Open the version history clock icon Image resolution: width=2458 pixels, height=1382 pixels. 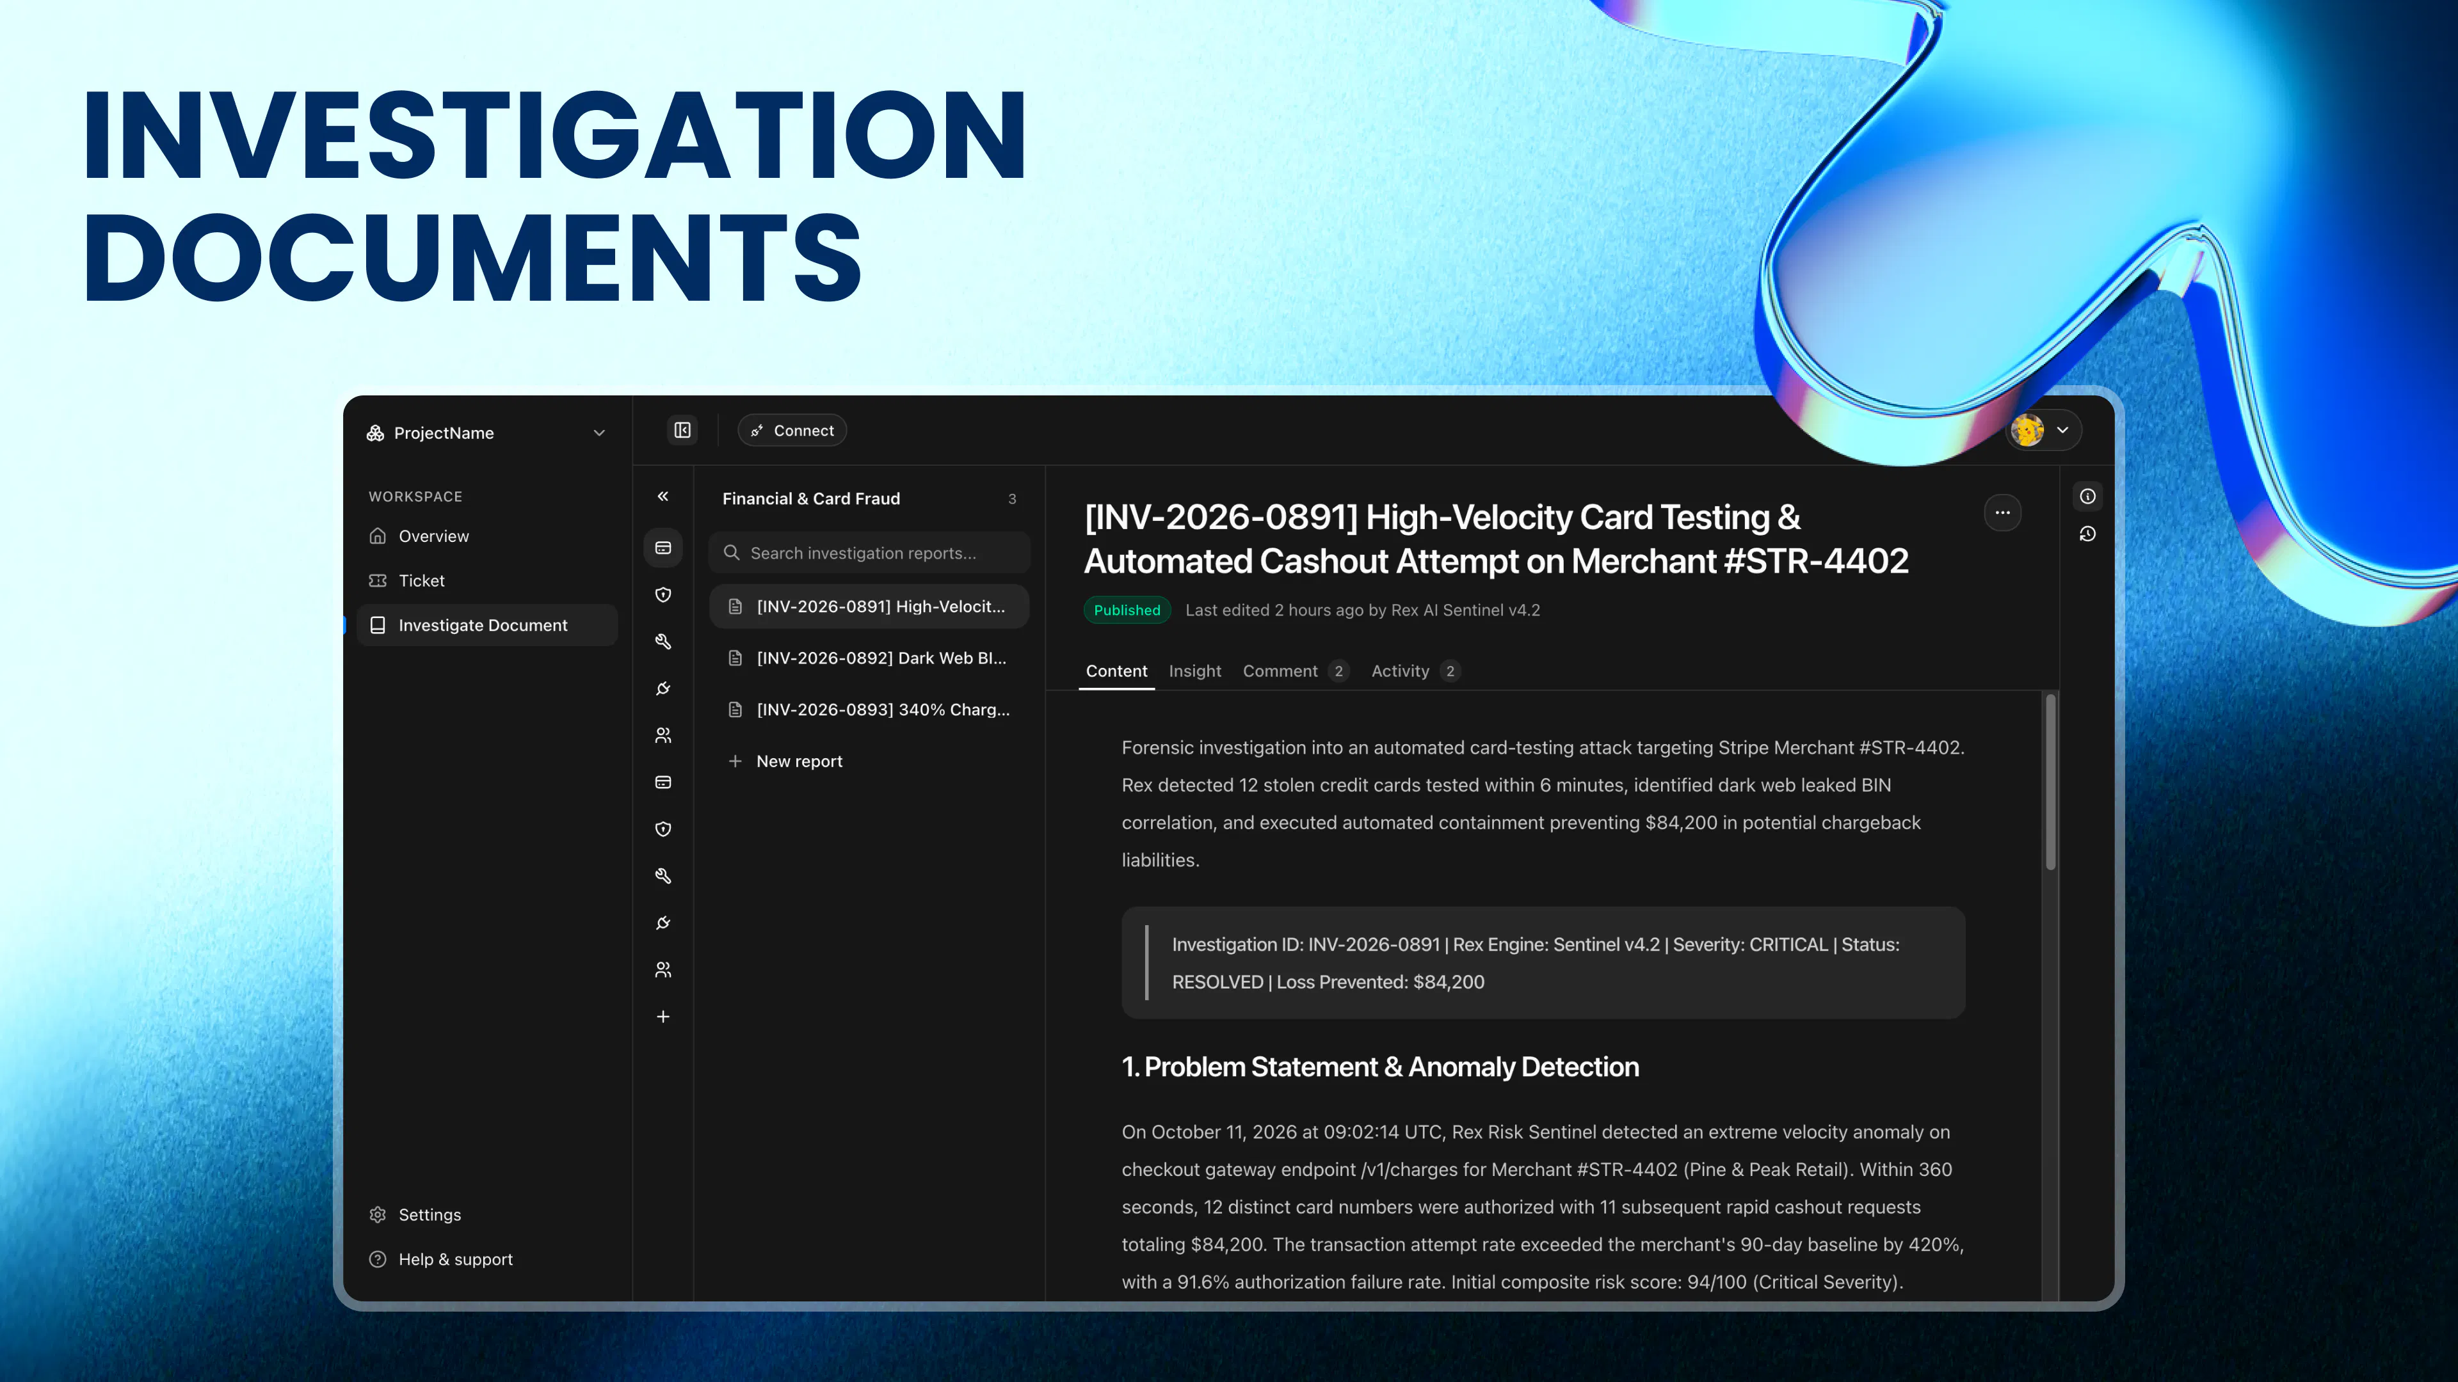pos(2088,534)
